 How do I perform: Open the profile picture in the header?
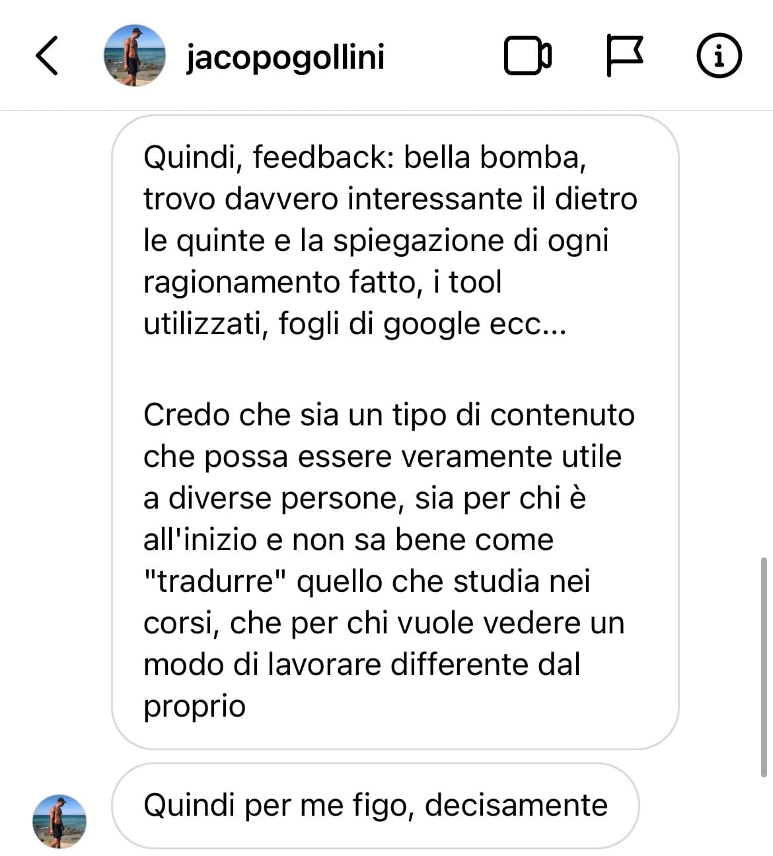click(135, 55)
